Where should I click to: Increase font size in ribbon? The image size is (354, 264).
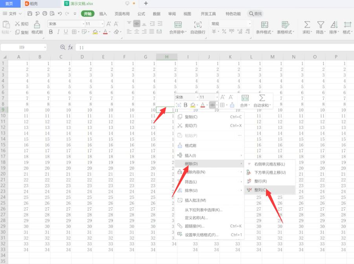(x=108, y=24)
